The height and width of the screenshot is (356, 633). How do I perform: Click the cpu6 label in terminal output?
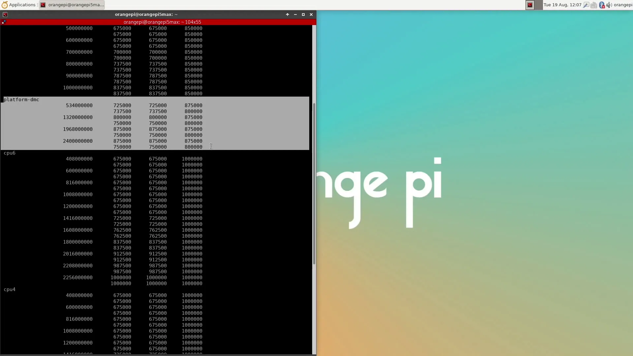point(10,153)
